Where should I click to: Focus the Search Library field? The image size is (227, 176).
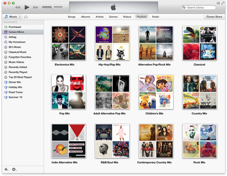[x=199, y=8]
